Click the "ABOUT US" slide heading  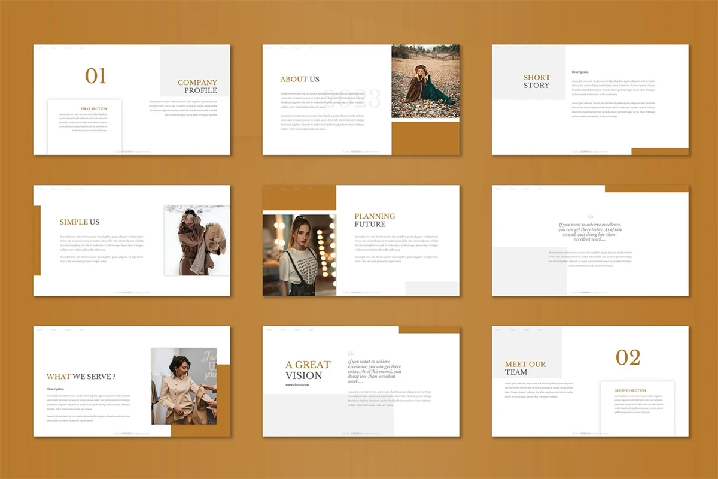pyautogui.click(x=300, y=79)
